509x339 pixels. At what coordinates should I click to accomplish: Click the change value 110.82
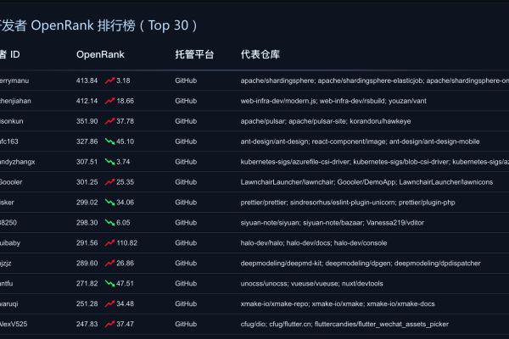(126, 242)
